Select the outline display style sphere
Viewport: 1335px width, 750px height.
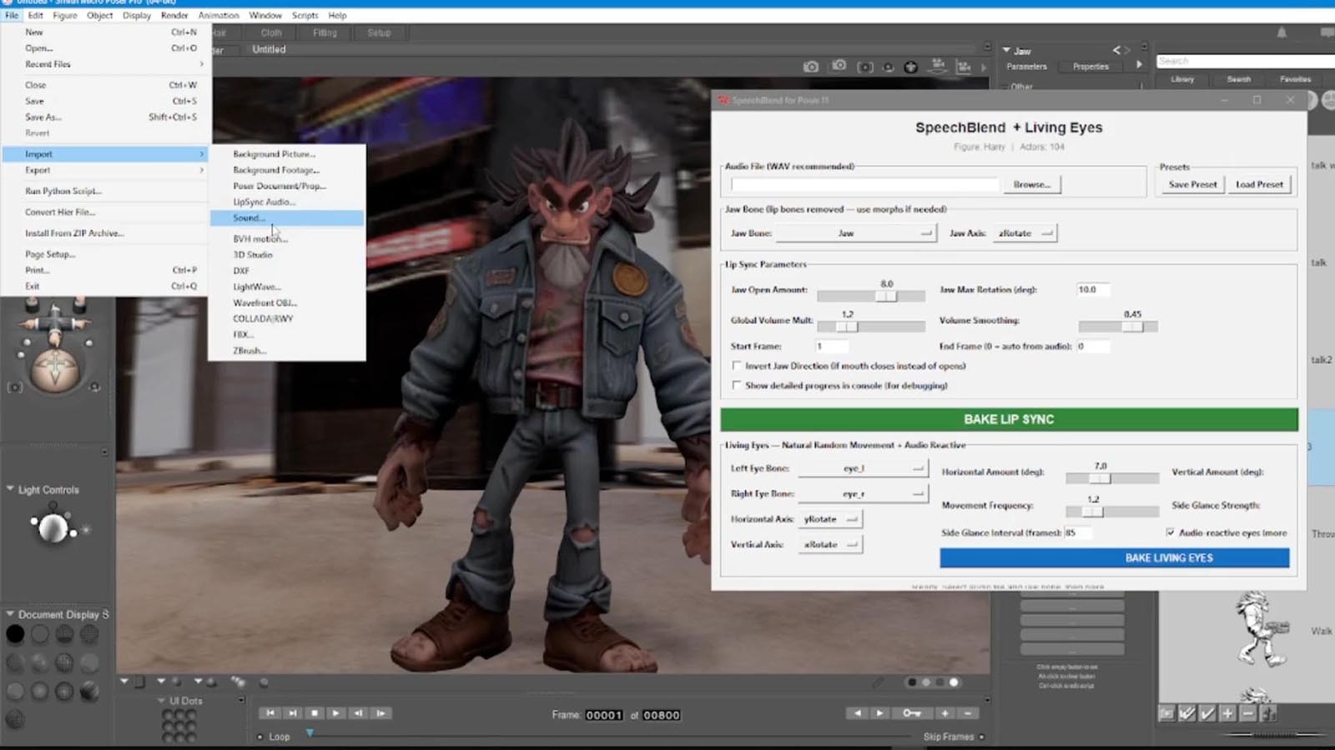[40, 634]
